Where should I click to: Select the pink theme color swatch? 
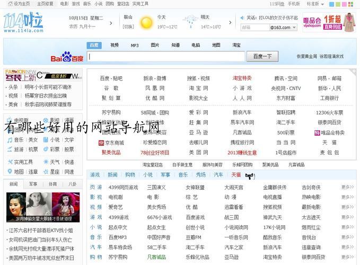(x=344, y=4)
